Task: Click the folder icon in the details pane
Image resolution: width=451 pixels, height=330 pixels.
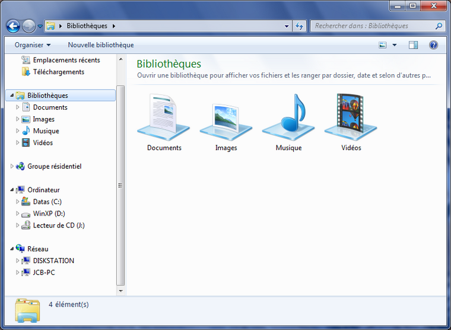Action: click(x=28, y=310)
